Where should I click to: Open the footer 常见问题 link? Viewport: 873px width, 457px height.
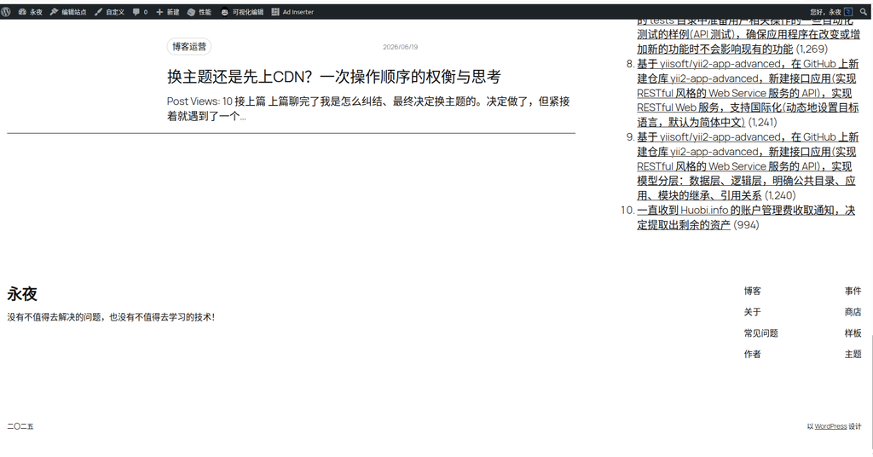click(760, 333)
